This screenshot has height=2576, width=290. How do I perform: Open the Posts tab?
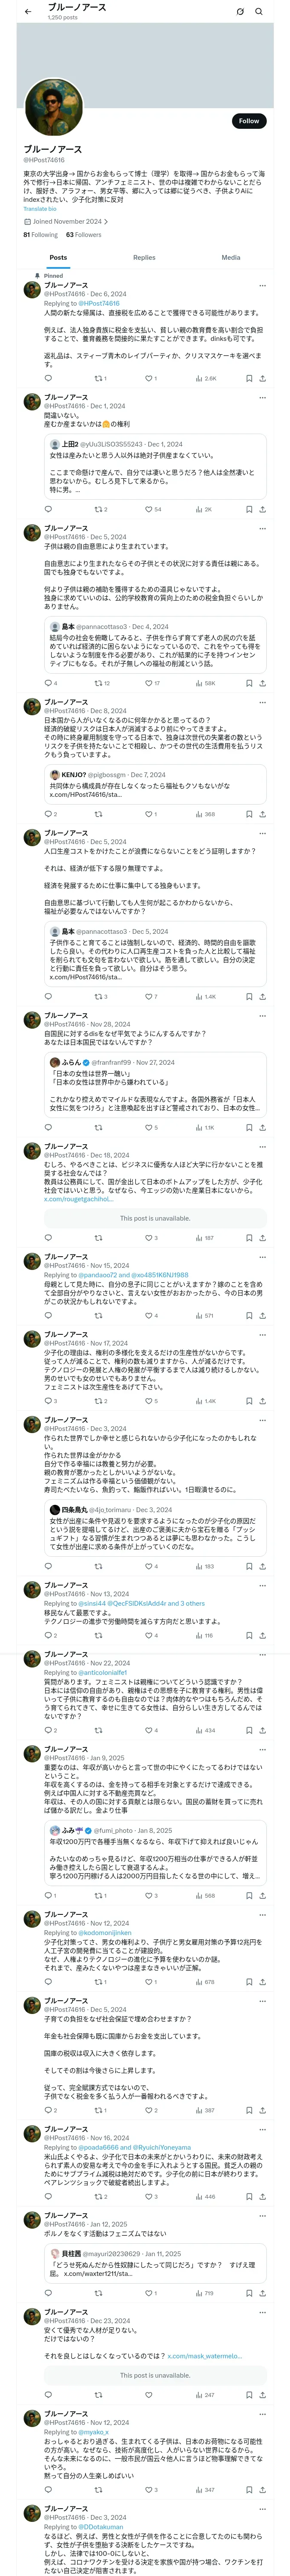59,257
